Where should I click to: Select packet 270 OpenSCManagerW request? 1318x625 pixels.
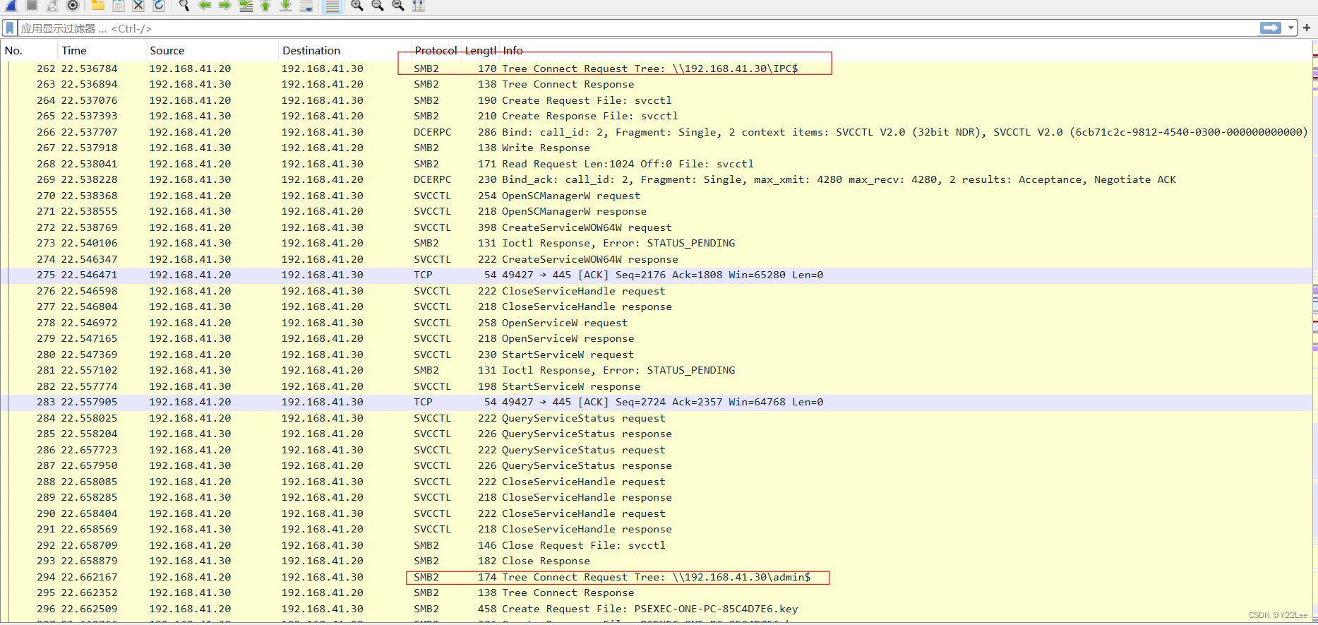coord(657,196)
